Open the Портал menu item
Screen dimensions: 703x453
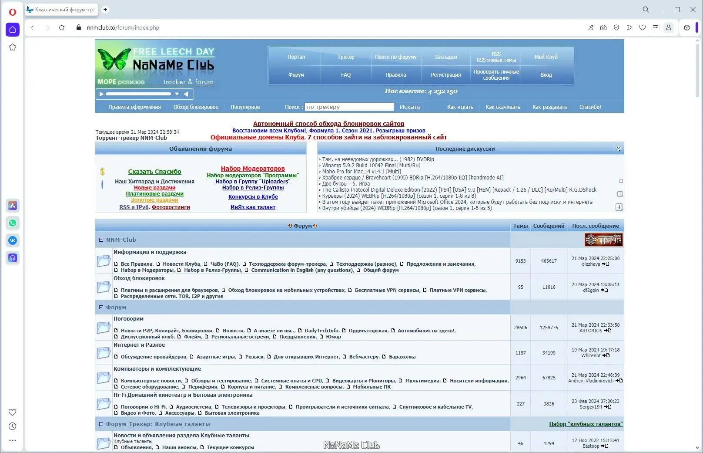pyautogui.click(x=296, y=57)
